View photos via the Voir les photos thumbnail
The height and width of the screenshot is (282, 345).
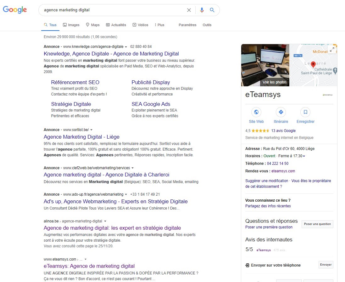pos(265,65)
